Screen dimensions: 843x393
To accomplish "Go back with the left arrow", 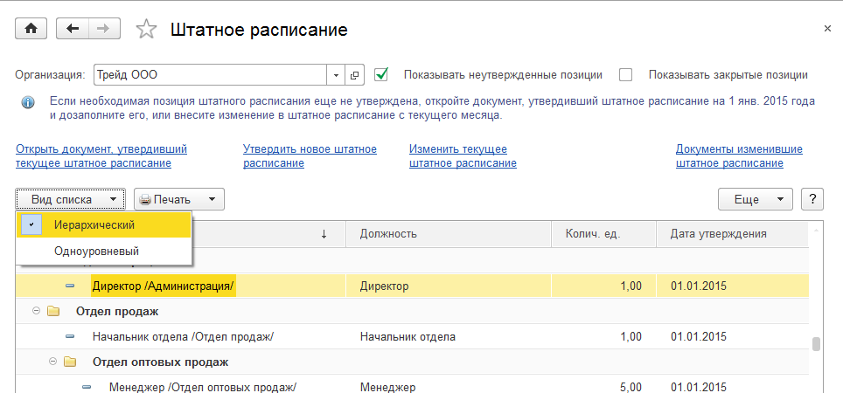I will click(72, 29).
